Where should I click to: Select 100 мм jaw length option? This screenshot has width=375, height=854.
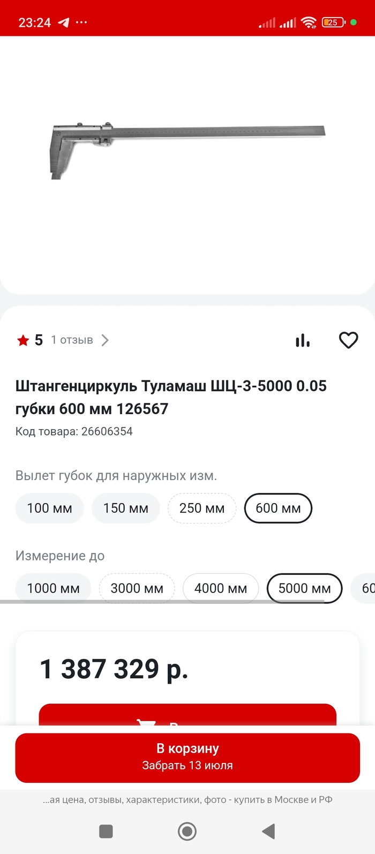[50, 508]
